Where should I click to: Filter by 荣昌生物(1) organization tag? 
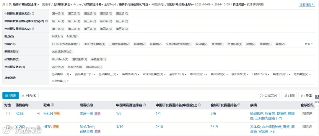98,59
